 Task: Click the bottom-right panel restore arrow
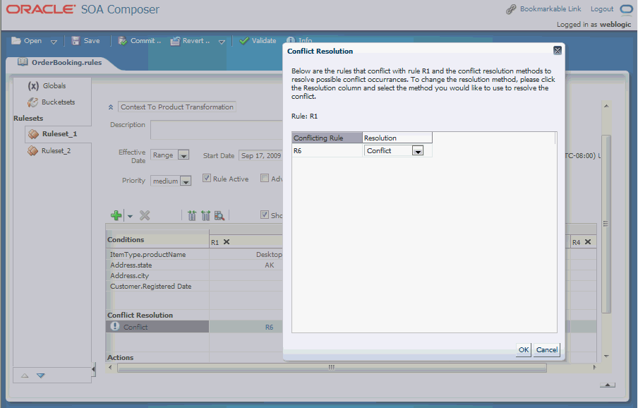[608, 385]
